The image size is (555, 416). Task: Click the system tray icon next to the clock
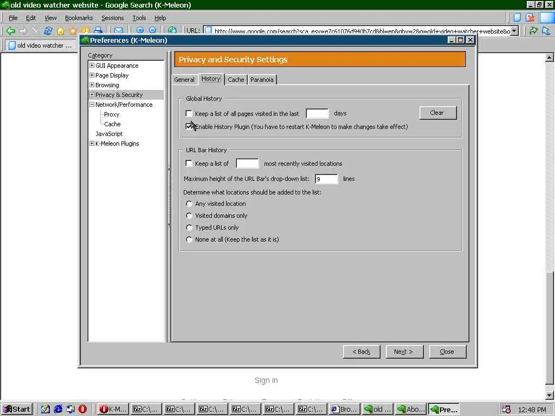[x=506, y=409]
